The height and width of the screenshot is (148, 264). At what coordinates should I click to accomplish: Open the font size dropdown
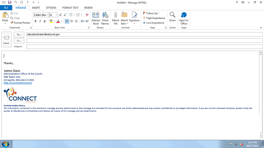click(56, 15)
